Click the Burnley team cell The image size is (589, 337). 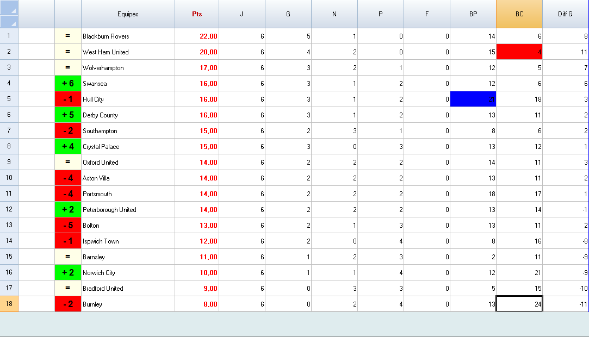pyautogui.click(x=128, y=304)
